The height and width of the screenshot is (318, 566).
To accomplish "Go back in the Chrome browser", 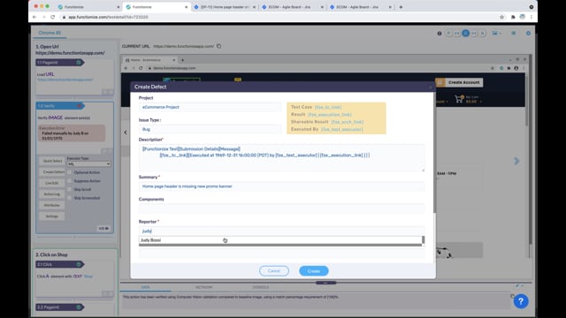I will (34, 17).
